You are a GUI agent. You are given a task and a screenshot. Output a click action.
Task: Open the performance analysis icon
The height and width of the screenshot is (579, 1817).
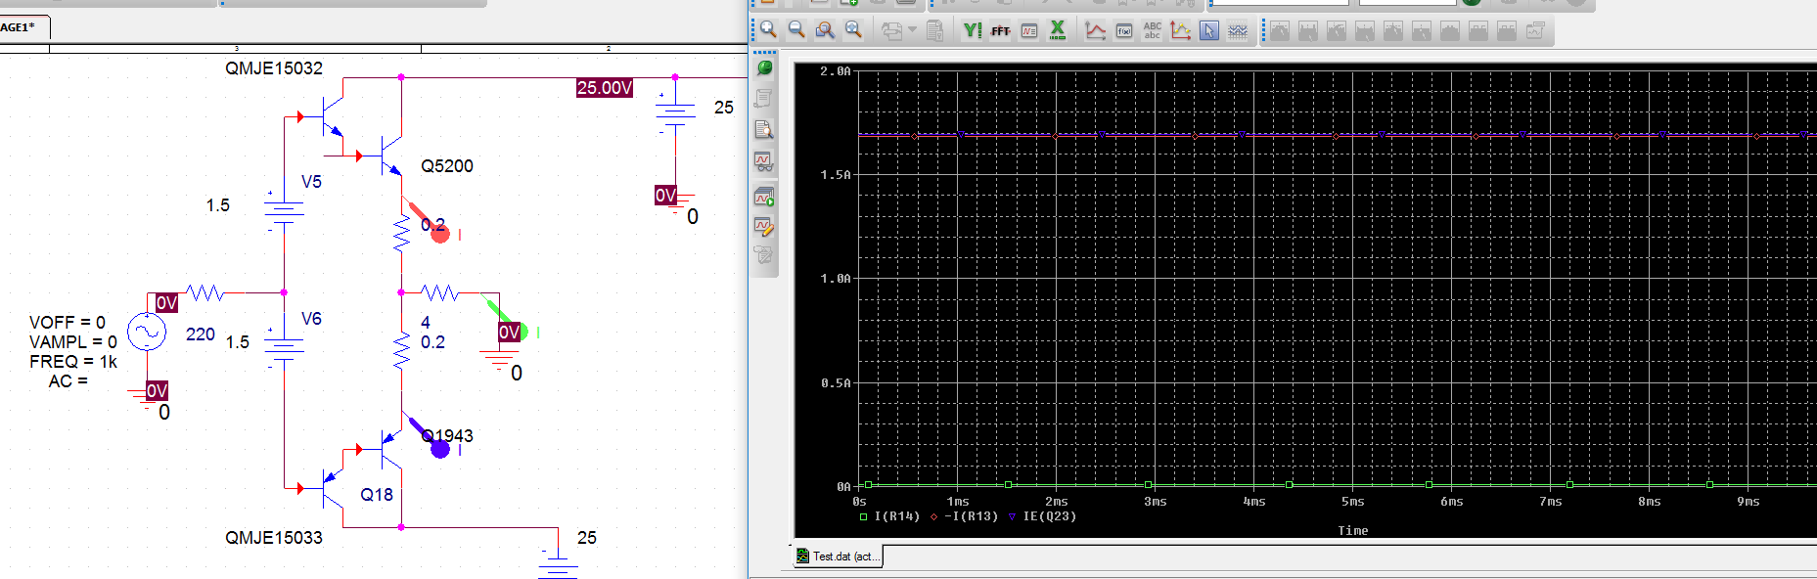click(x=1028, y=30)
